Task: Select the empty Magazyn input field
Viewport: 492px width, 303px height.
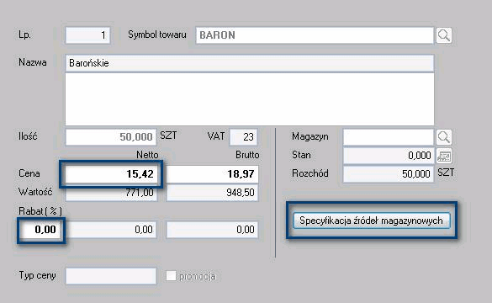Action: pos(389,137)
